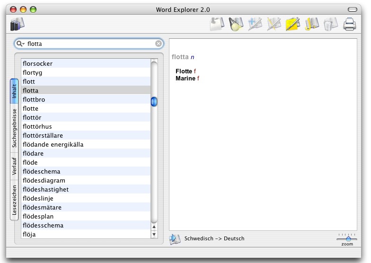Open the Verlauf tab

[14, 166]
